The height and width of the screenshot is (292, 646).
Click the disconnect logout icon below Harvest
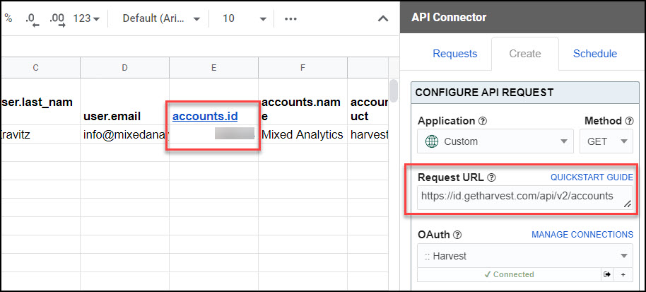[606, 274]
